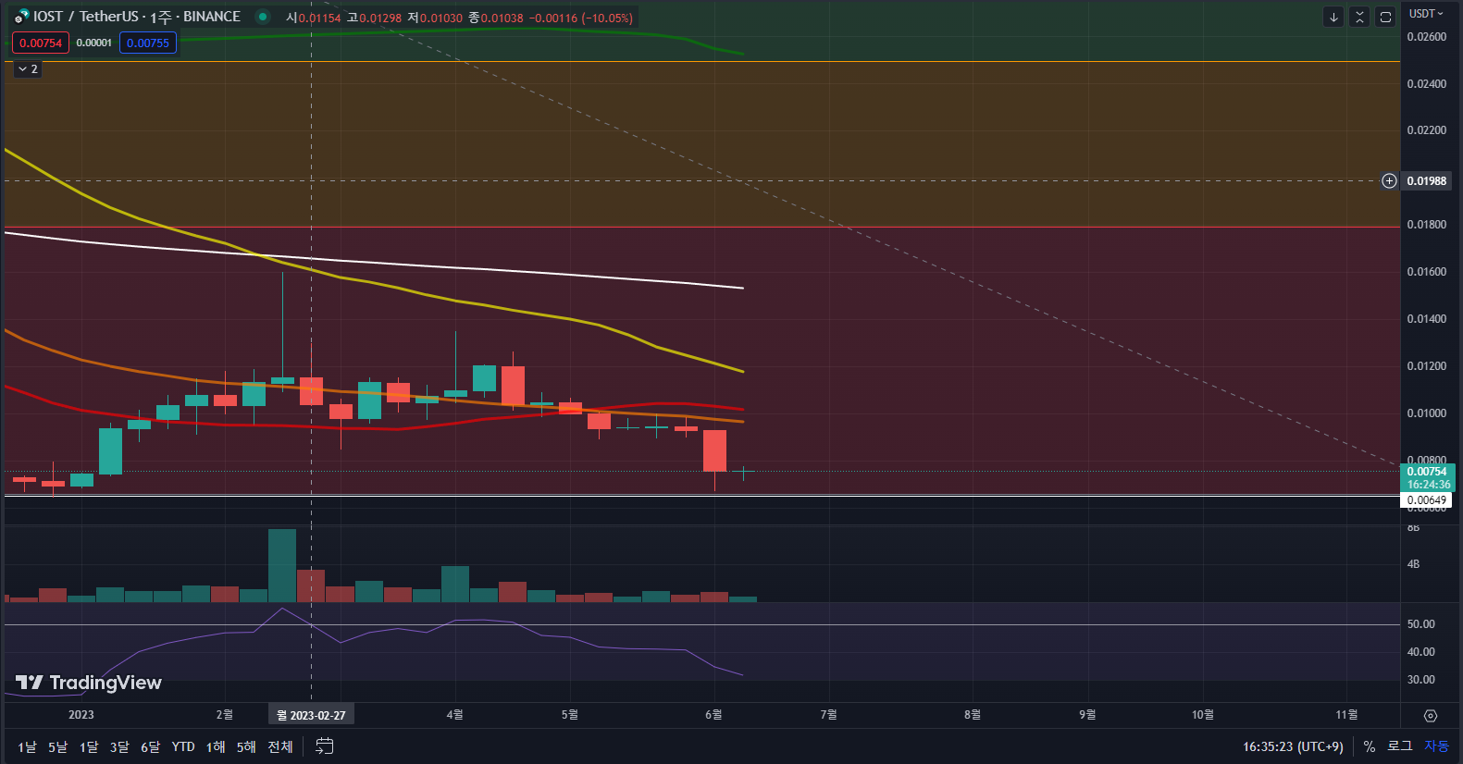This screenshot has width=1463, height=764.
Task: Click the IOST / TetherUS symbol title
Action: [x=86, y=17]
